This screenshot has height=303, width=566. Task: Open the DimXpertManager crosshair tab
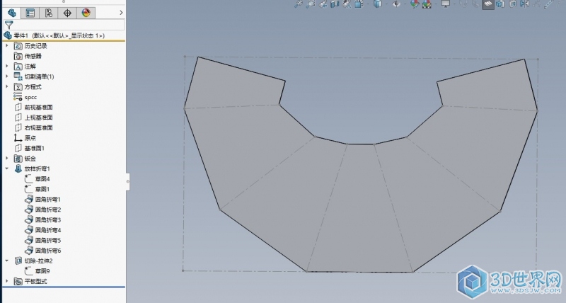tap(67, 13)
